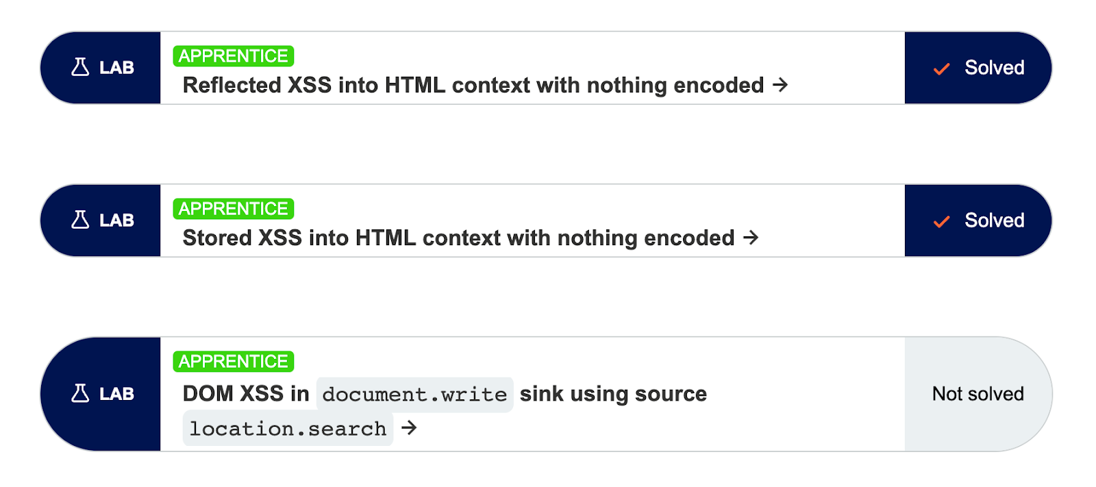Click Solved status on Stored XSS lab
The image size is (1096, 487).
[x=994, y=221]
